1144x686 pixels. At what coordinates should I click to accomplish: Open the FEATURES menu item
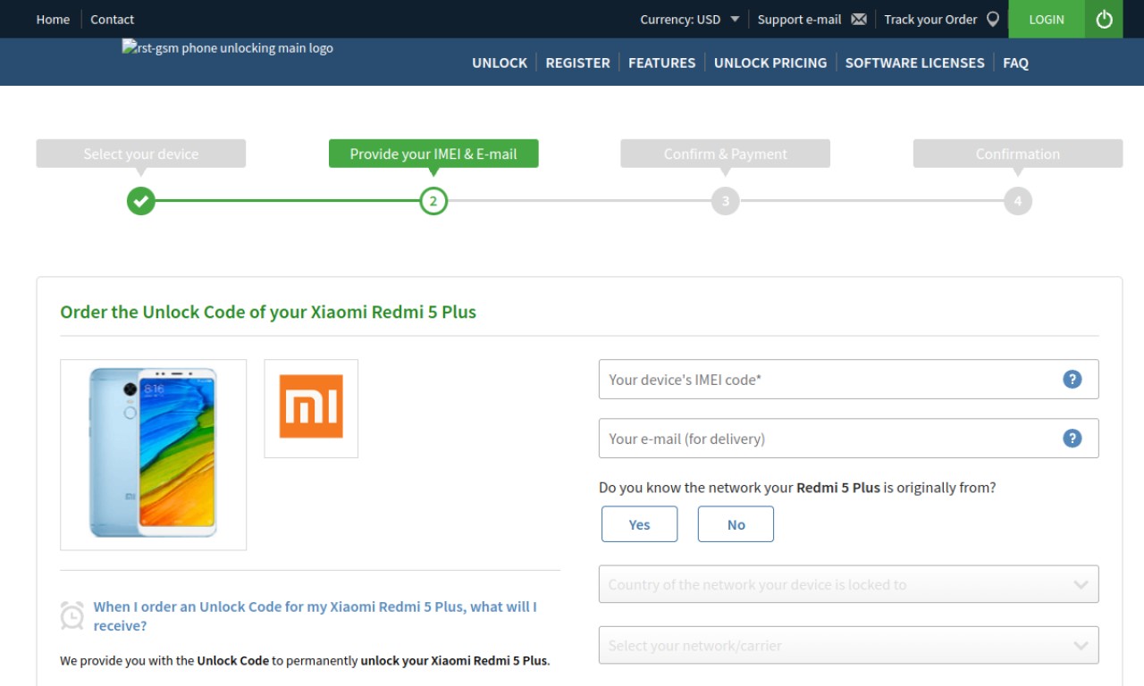point(661,63)
